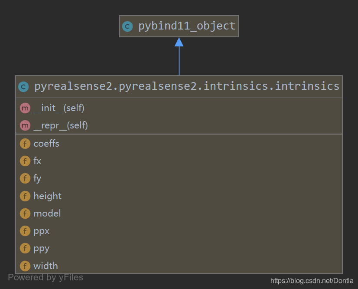Screen dimensions: 358x289
Task: Select the fx field
Action: 37,161
